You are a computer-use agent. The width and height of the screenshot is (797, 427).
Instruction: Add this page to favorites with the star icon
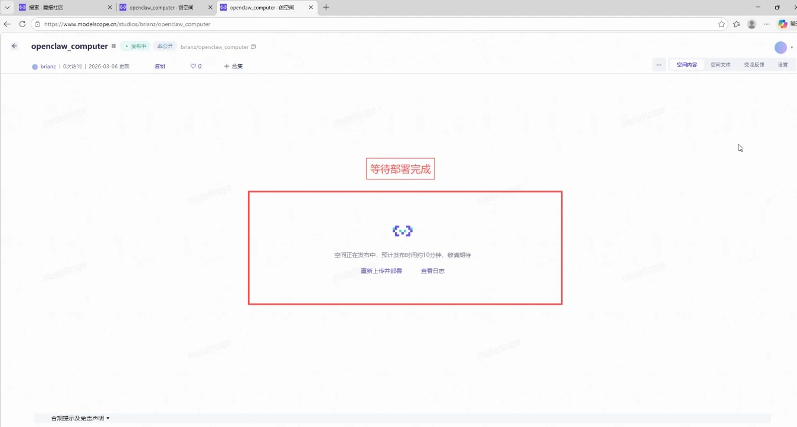pyautogui.click(x=721, y=24)
